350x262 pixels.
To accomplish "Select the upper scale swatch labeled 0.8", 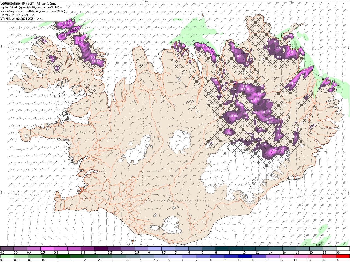I will coord(61,249).
